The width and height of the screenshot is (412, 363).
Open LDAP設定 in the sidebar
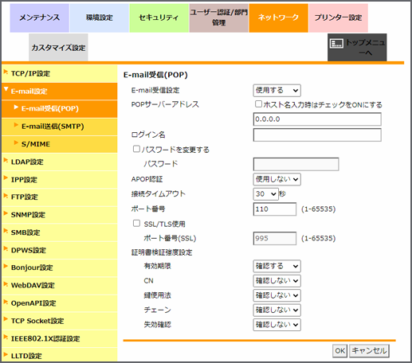click(60, 162)
